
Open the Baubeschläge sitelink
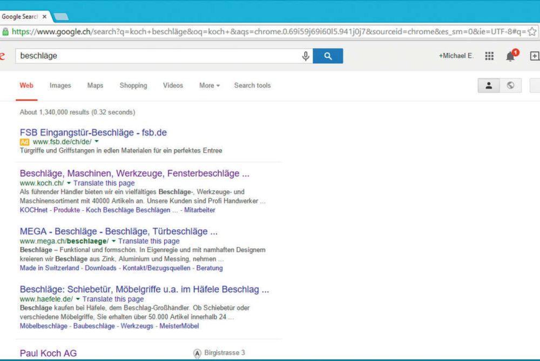coord(94,326)
